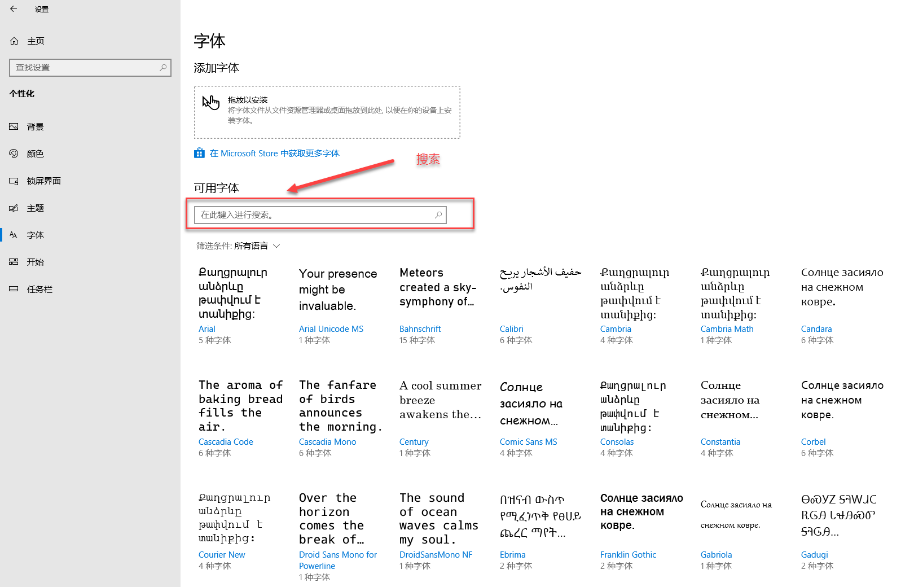Screen dimensions: 914x587
Task: Focus the 在此键入进行搜索 font search field
Action: 320,214
